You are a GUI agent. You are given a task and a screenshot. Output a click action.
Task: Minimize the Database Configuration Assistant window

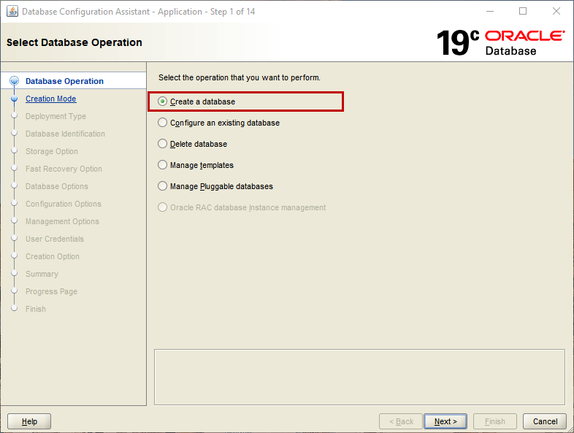(490, 12)
